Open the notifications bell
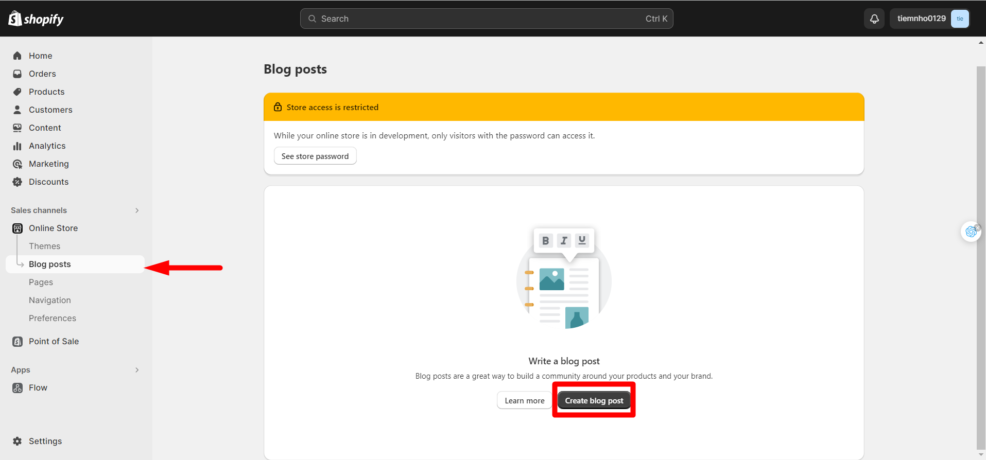Screen dimensions: 986x460 tap(874, 19)
